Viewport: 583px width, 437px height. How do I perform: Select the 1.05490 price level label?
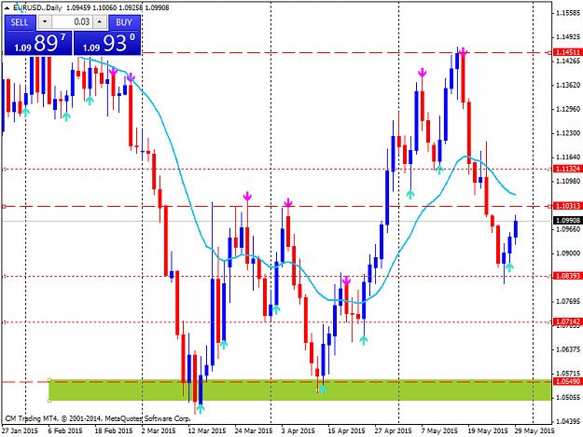click(x=567, y=382)
